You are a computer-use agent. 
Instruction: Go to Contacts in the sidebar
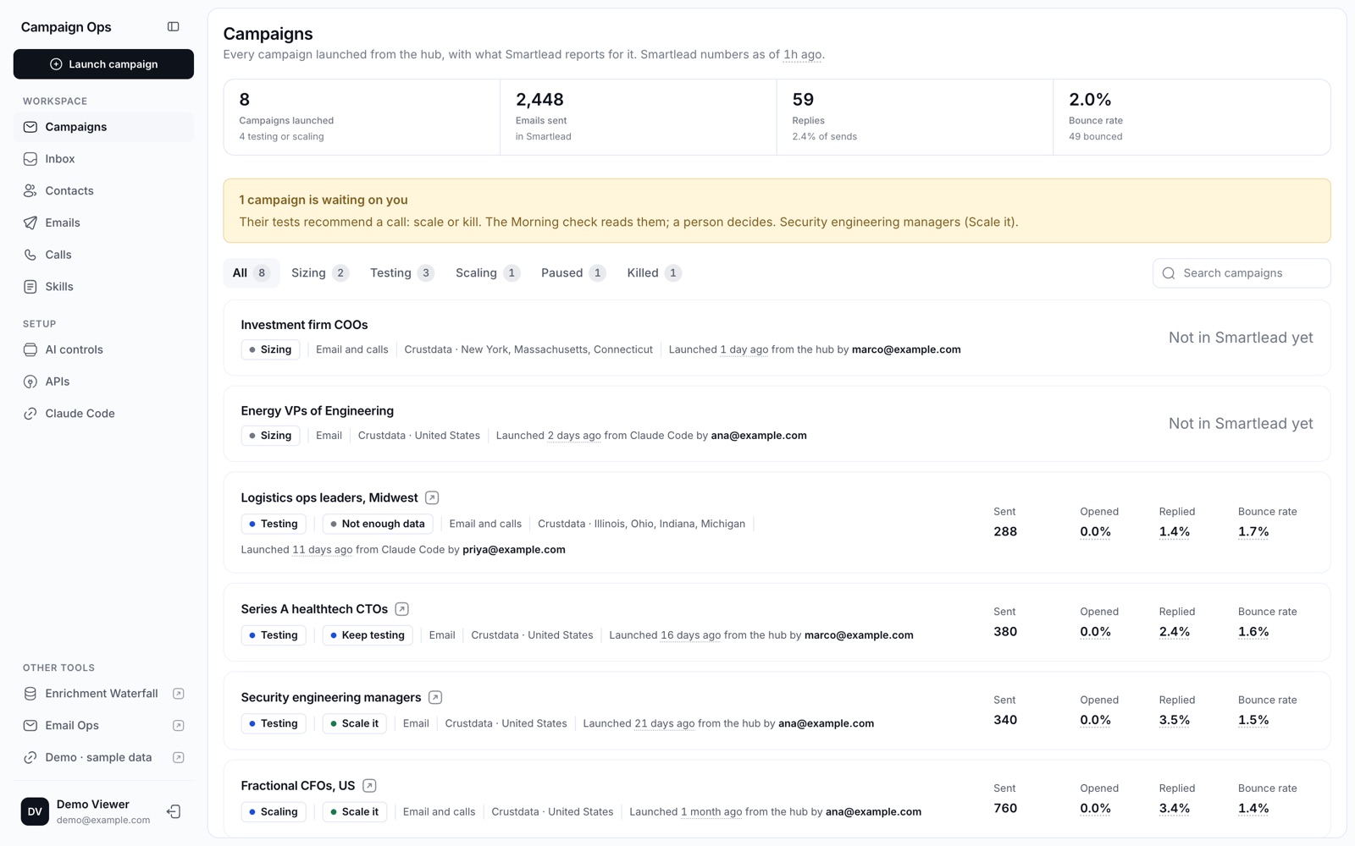(103, 191)
